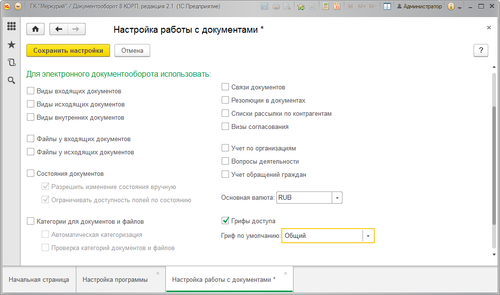500x295 pixels.
Task: Open help with the '?' button
Action: [481, 50]
